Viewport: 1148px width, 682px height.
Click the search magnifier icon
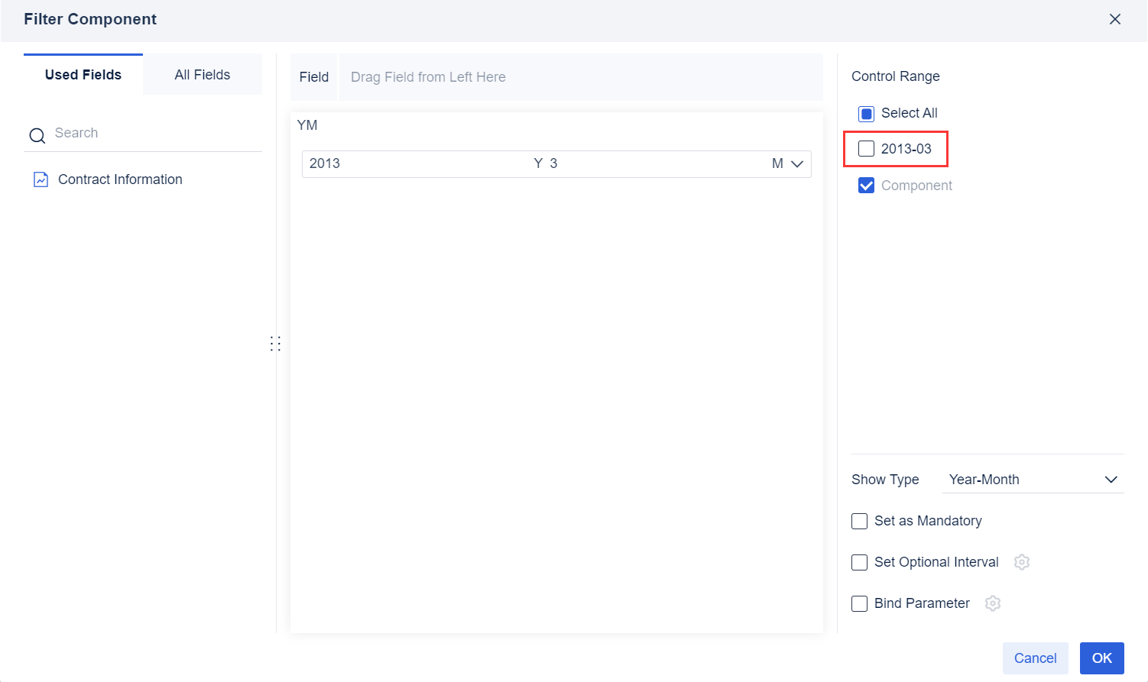37,134
